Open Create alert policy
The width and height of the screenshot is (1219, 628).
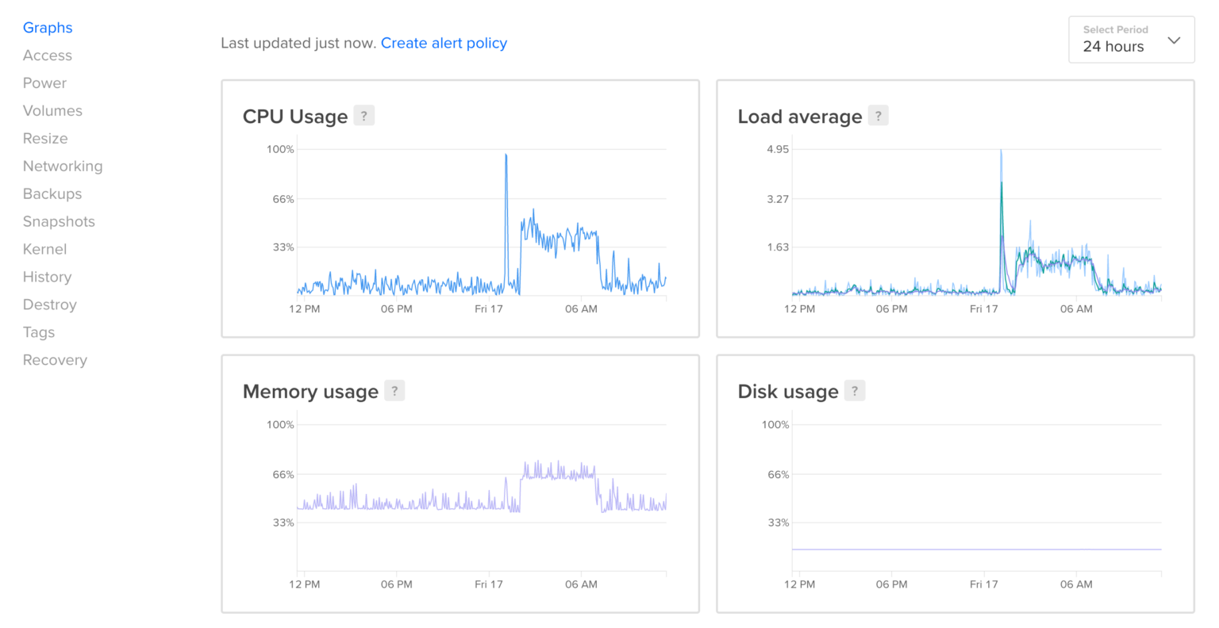444,43
